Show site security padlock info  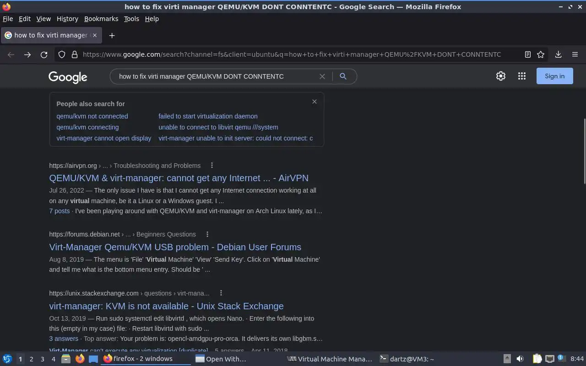click(74, 54)
